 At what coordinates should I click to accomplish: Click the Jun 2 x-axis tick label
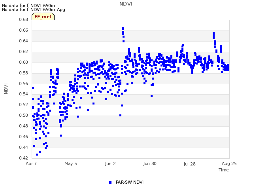110,163
